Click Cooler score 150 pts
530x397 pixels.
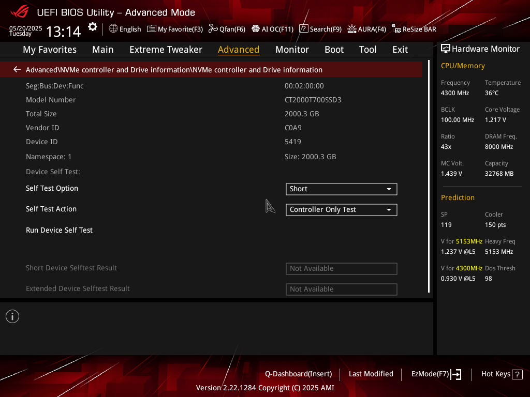[x=495, y=225]
